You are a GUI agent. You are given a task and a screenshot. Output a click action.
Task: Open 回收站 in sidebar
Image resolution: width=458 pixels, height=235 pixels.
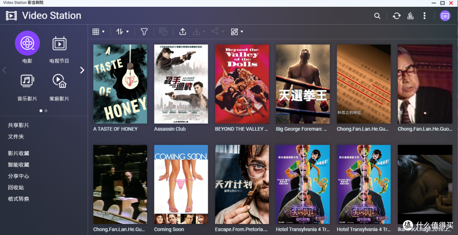[x=16, y=187]
